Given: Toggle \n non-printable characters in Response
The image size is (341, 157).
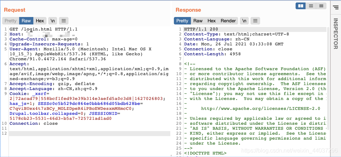Looking at the screenshot, I should pos(244,21).
